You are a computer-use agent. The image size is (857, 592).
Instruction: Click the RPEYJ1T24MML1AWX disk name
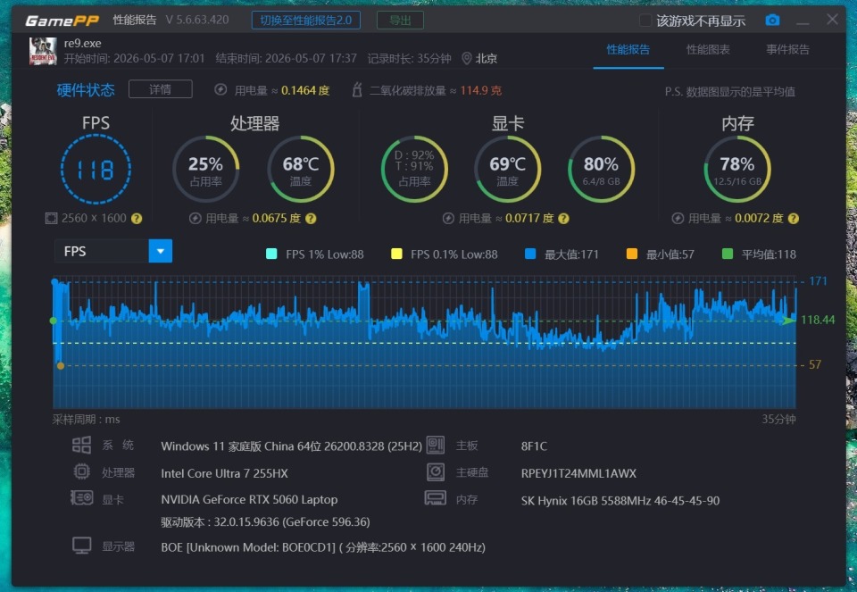578,473
